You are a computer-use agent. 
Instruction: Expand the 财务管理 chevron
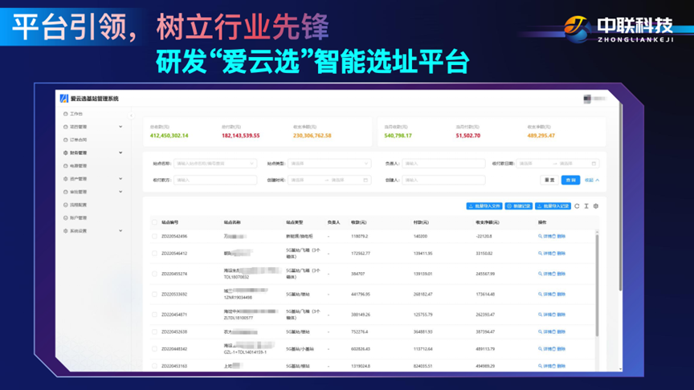pos(120,153)
